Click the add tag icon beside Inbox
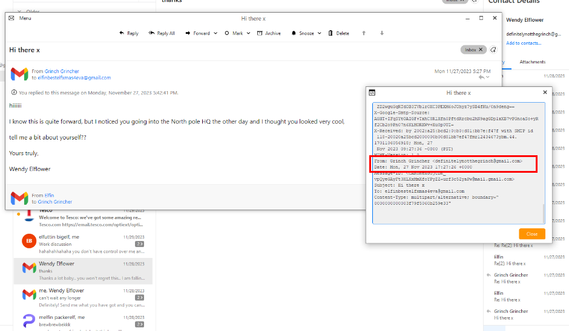569x331 pixels. [493, 50]
